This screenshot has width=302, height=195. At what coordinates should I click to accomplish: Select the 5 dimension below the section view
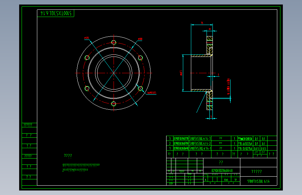coord(211,117)
